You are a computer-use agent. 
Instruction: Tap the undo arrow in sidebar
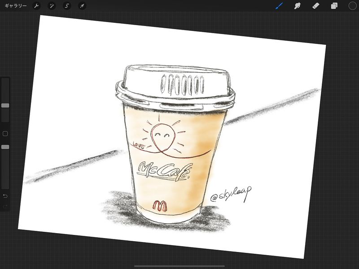coord(5,196)
